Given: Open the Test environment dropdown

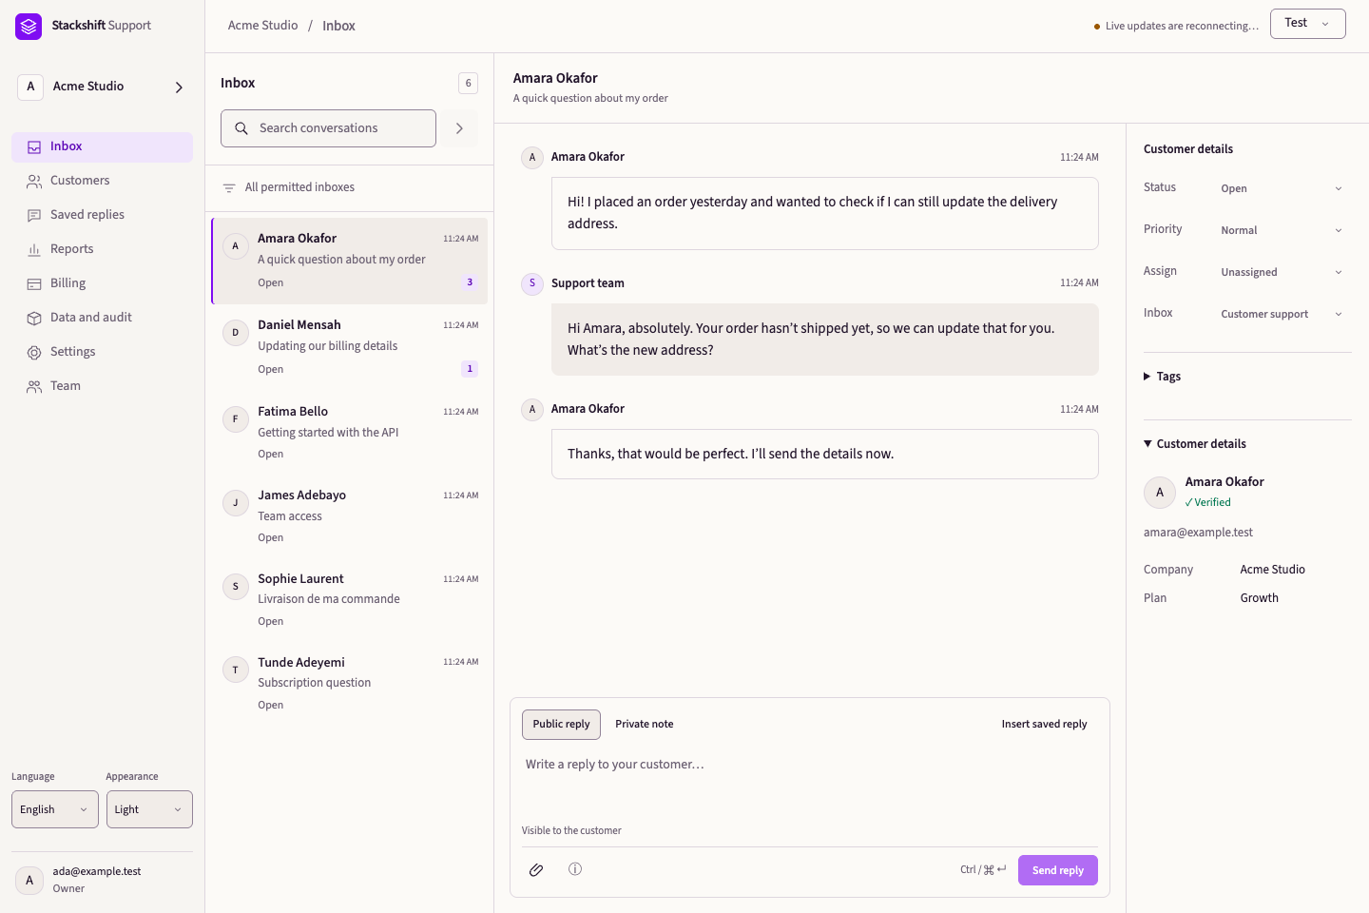Looking at the screenshot, I should (x=1307, y=24).
